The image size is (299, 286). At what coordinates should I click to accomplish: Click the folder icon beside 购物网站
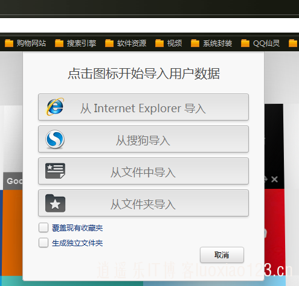point(9,43)
